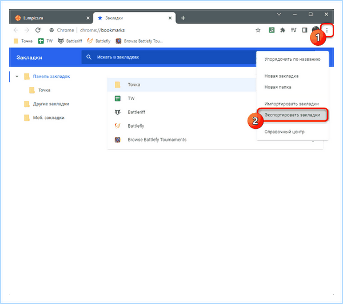Select the Battleriff row in list
The width and height of the screenshot is (343, 304).
pyautogui.click(x=182, y=112)
